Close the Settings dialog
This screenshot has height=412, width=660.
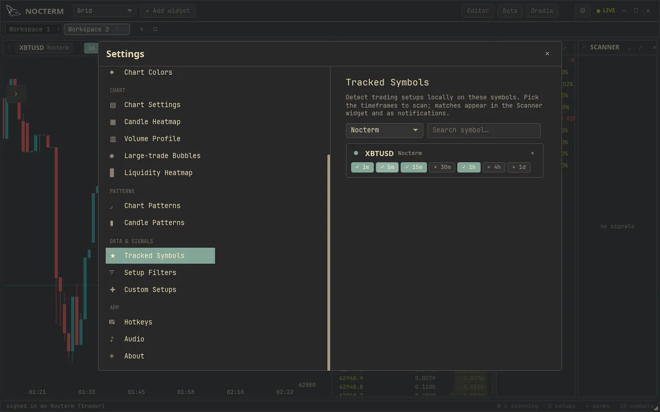(x=547, y=54)
